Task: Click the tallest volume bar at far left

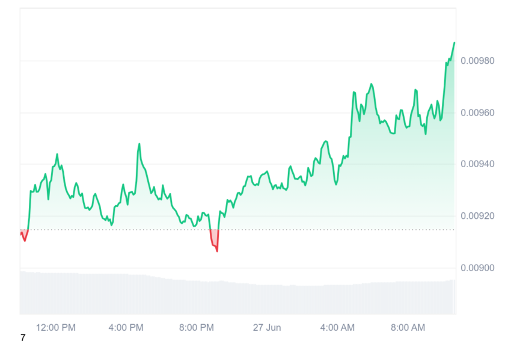Action: pyautogui.click(x=23, y=292)
